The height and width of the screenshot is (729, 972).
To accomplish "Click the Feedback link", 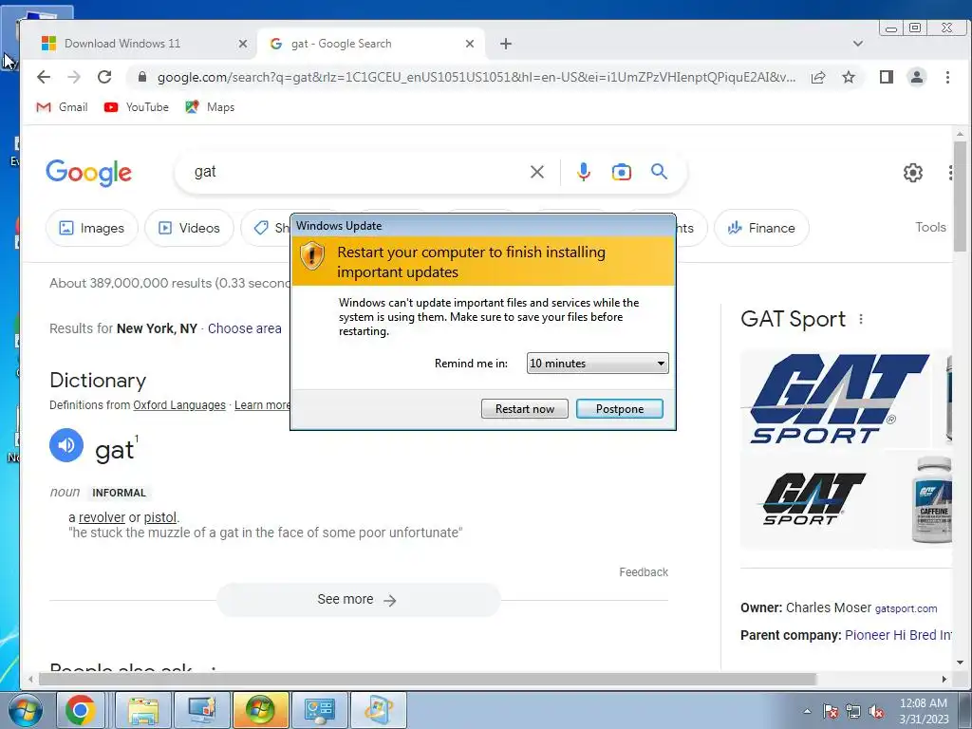I will point(644,572).
